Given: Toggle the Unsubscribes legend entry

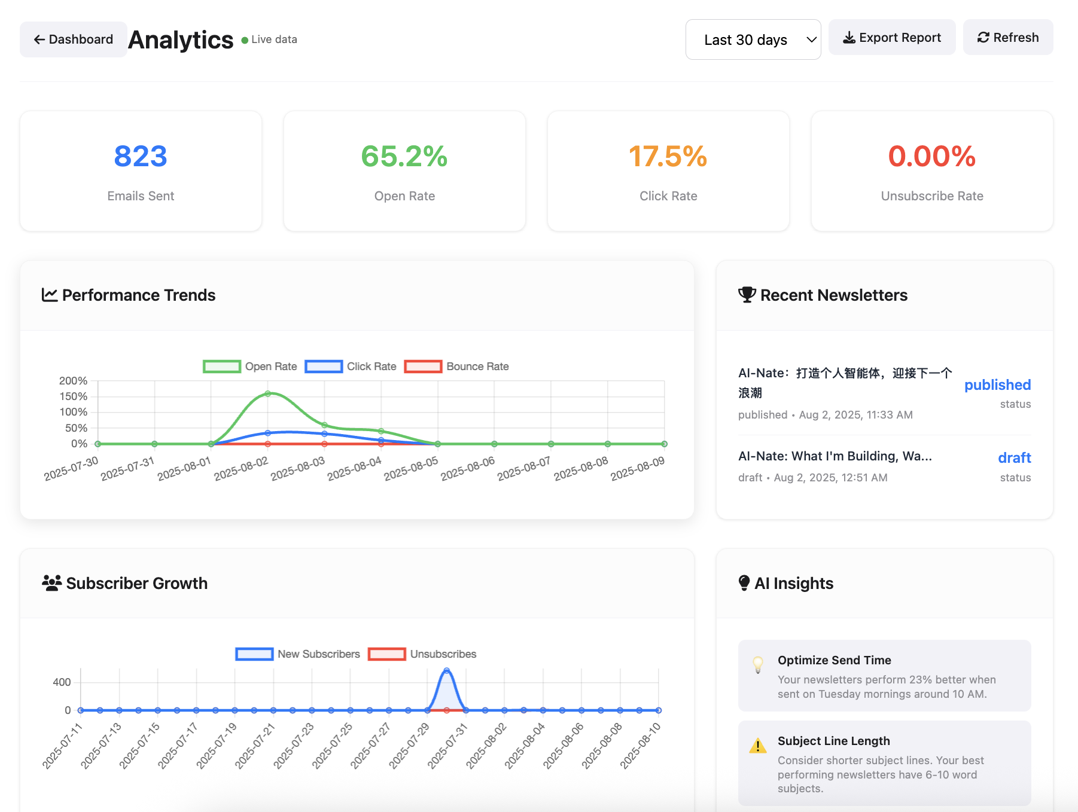Looking at the screenshot, I should (422, 654).
